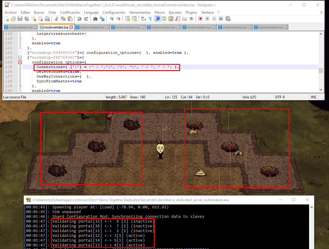Click the Unix (LF) status bar field

click(250, 97)
